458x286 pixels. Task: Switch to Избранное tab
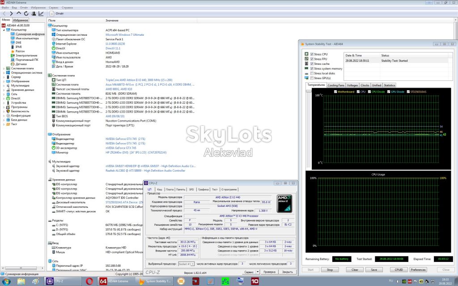coord(21,20)
